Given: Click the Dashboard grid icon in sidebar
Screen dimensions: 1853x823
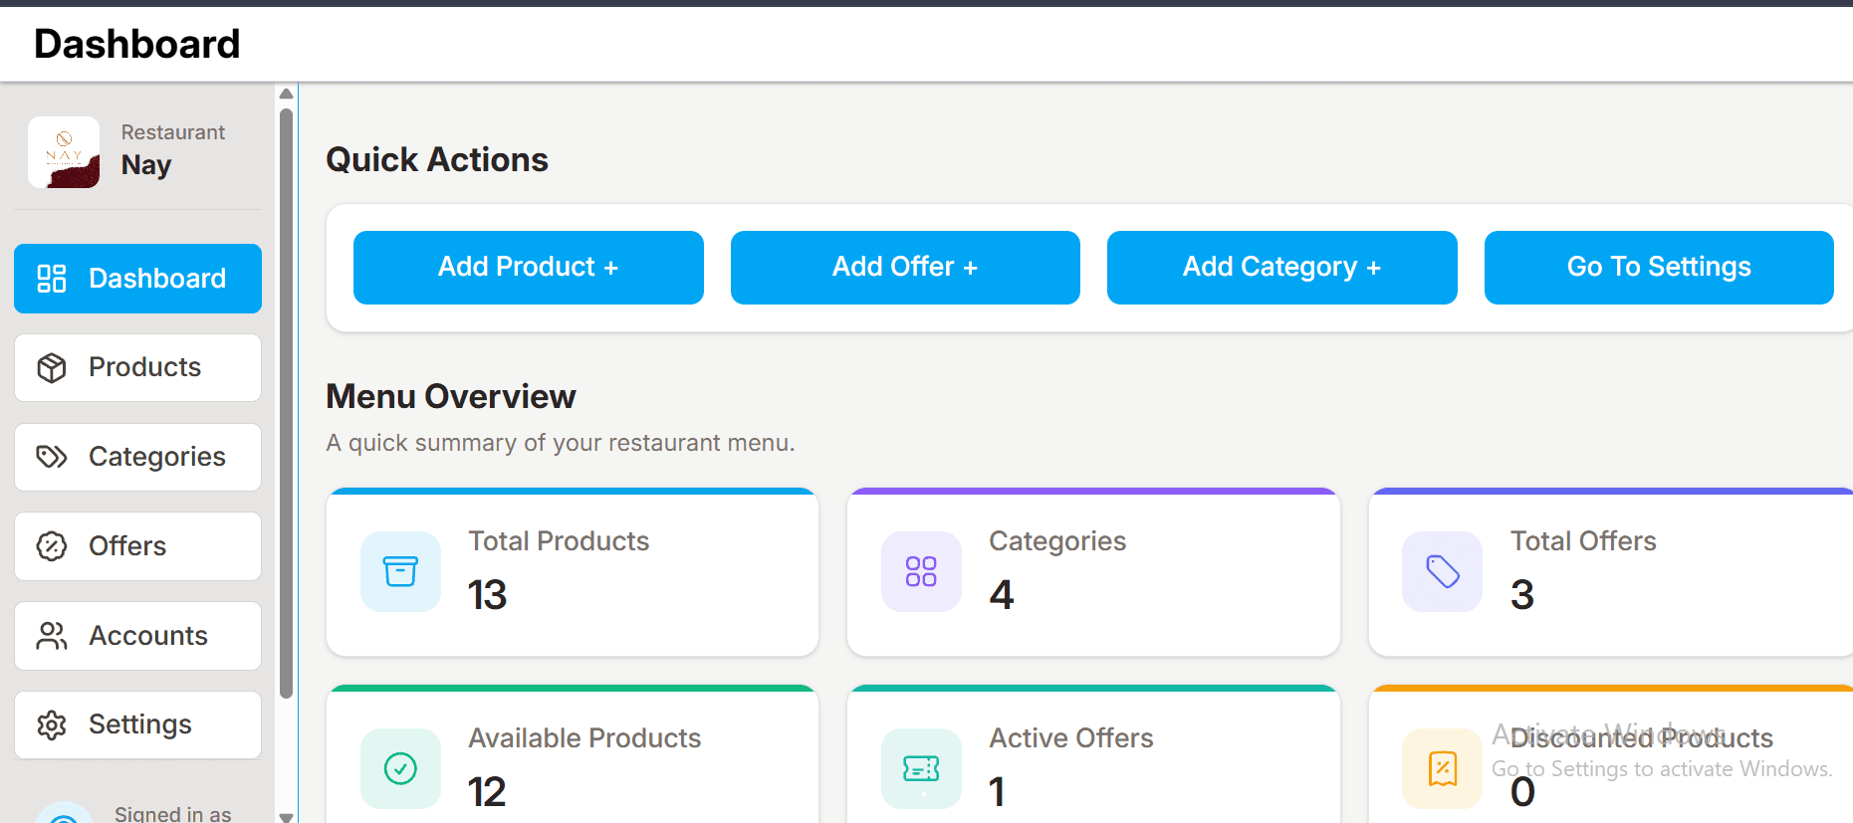Looking at the screenshot, I should [x=52, y=279].
